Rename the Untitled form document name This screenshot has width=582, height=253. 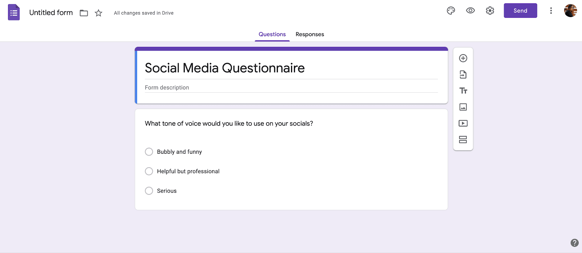[x=51, y=13]
